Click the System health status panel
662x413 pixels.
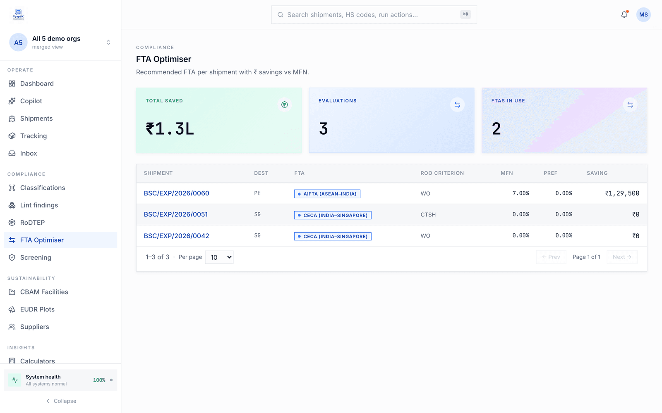tap(60, 380)
